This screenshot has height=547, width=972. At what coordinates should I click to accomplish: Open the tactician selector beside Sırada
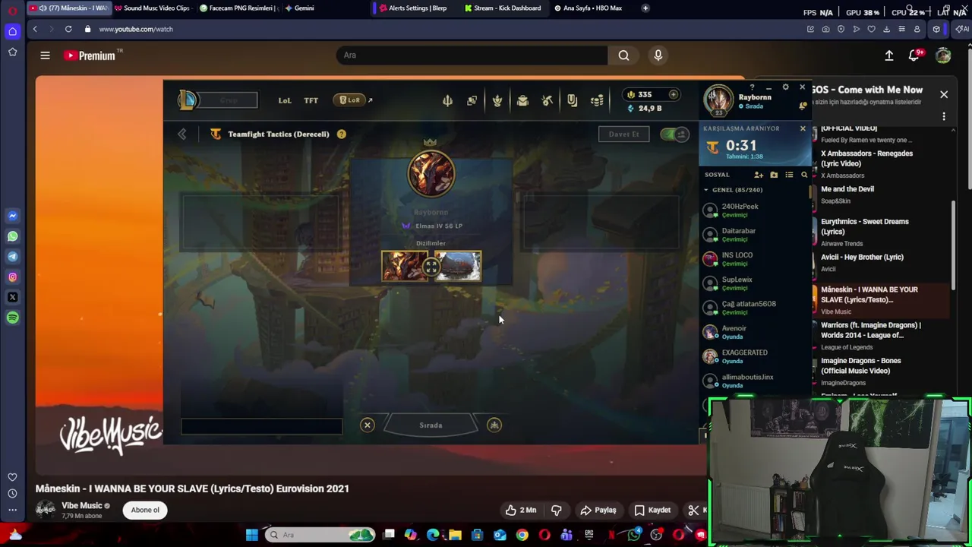494,425
